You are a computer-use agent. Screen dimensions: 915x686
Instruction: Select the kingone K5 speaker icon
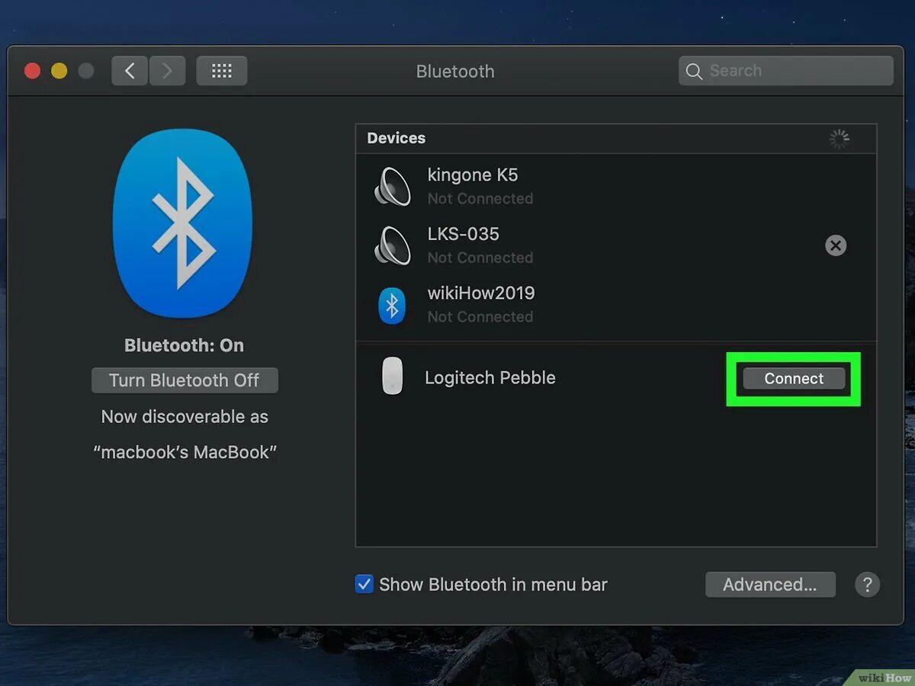pos(393,186)
